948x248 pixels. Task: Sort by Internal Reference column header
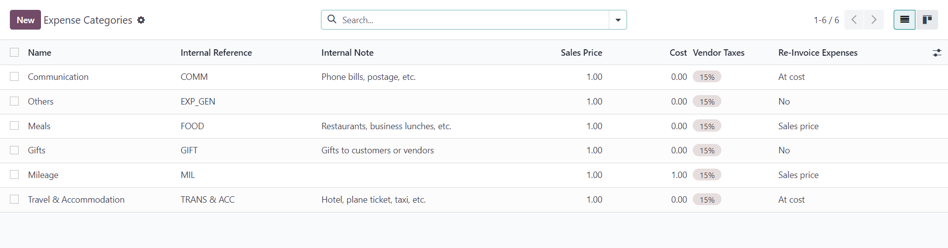[x=216, y=53]
